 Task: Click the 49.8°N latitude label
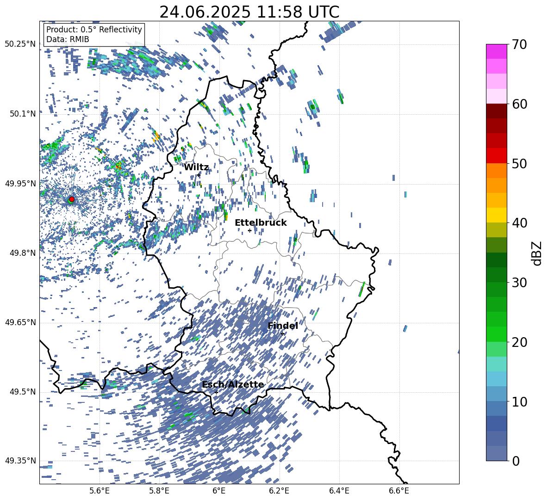tap(23, 253)
